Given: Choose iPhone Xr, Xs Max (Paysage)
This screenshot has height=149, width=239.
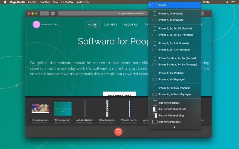Looking at the screenshot, I should coord(174,94).
